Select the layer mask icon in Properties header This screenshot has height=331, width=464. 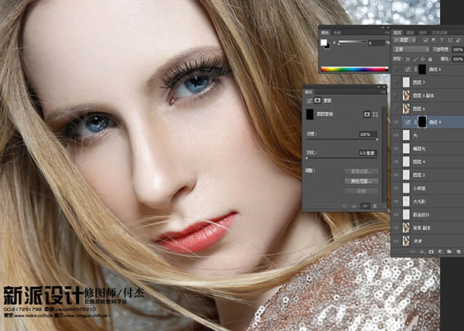pyautogui.click(x=318, y=101)
